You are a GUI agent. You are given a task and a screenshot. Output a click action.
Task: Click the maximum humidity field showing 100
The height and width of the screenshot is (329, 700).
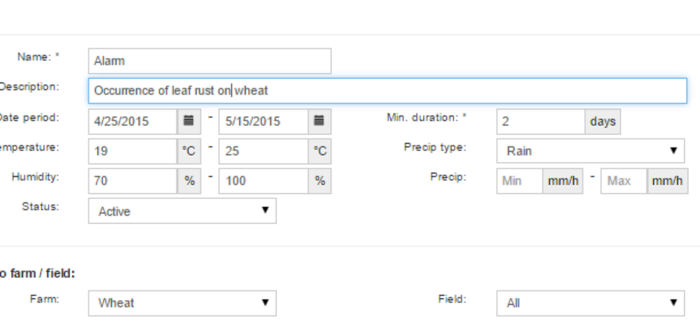(x=264, y=181)
